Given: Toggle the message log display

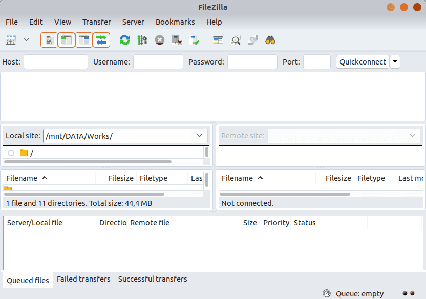Looking at the screenshot, I should coord(49,40).
